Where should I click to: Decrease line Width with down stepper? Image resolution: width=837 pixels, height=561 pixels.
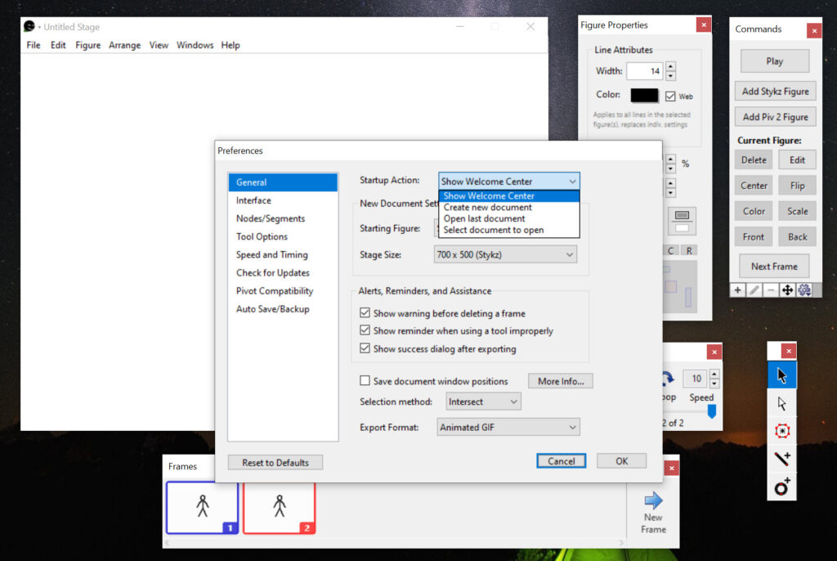coord(670,75)
